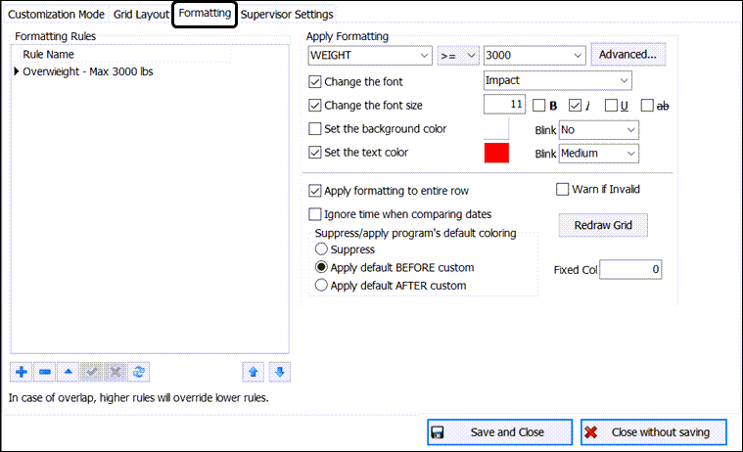Image resolution: width=743 pixels, height=452 pixels.
Task: Open the Supervisor Settings tab
Action: pyautogui.click(x=287, y=15)
